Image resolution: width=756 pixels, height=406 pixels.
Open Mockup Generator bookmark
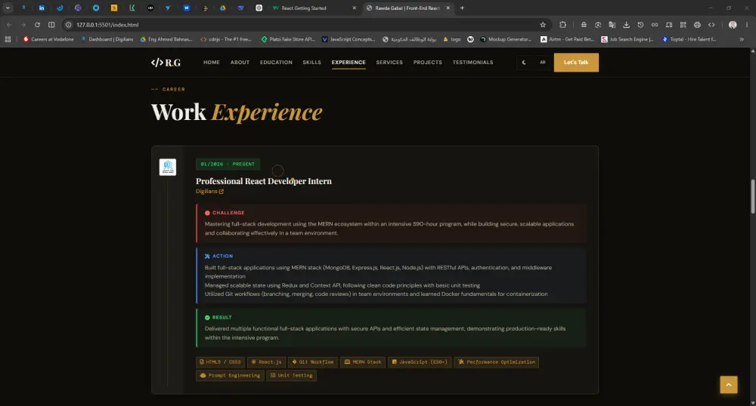(506, 39)
